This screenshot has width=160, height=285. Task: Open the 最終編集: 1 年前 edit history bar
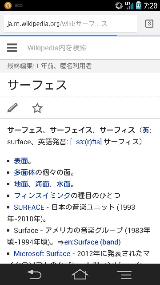pos(80,66)
